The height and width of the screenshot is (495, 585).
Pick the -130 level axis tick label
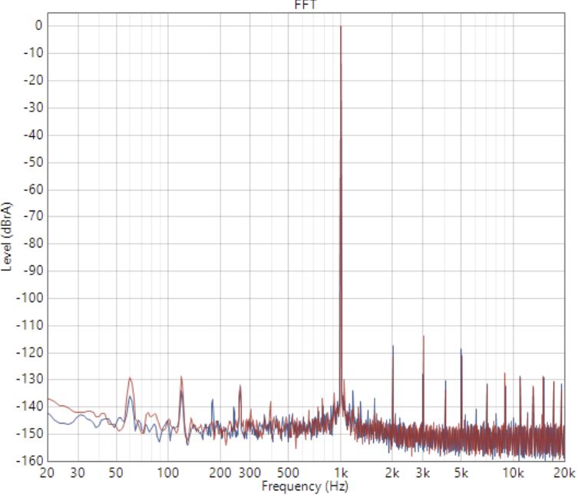pyautogui.click(x=30, y=379)
